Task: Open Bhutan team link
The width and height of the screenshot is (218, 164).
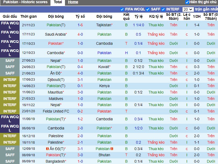Action: pyautogui.click(x=104, y=155)
